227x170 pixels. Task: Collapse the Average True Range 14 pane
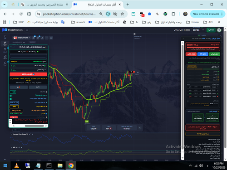click(x=11, y=134)
